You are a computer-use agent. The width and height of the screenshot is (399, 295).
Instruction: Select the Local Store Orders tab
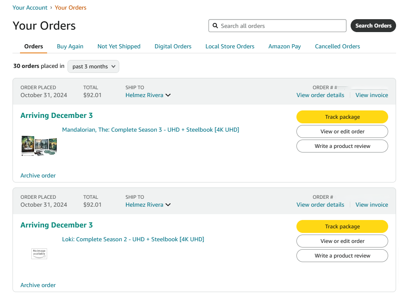point(230,46)
